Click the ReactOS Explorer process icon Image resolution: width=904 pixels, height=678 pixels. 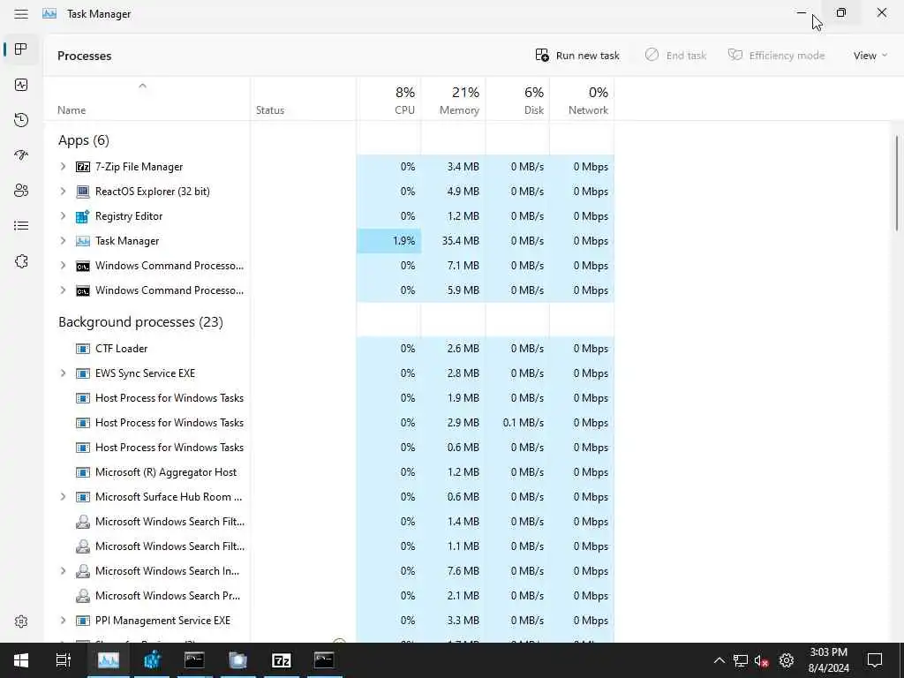pos(83,192)
